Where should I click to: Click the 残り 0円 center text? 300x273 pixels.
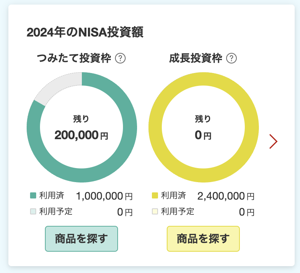pyautogui.click(x=203, y=128)
